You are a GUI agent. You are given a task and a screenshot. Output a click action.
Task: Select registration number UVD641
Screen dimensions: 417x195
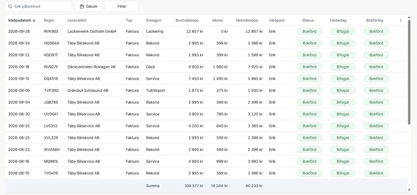[x=51, y=114]
